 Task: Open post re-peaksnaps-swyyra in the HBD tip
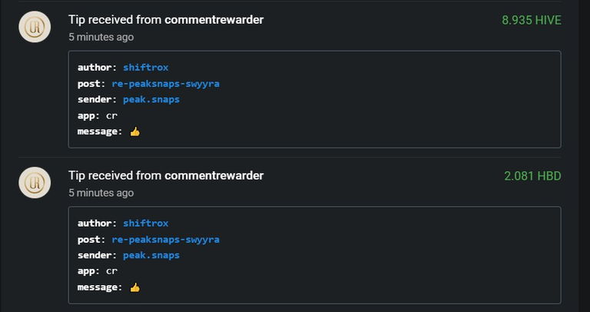166,239
